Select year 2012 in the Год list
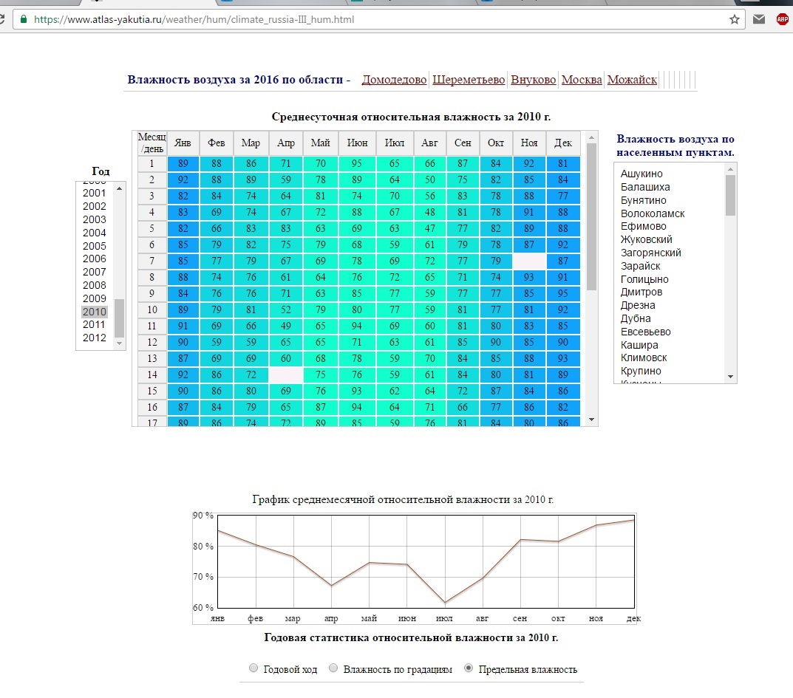Image resolution: width=793 pixels, height=698 pixels. 95,338
